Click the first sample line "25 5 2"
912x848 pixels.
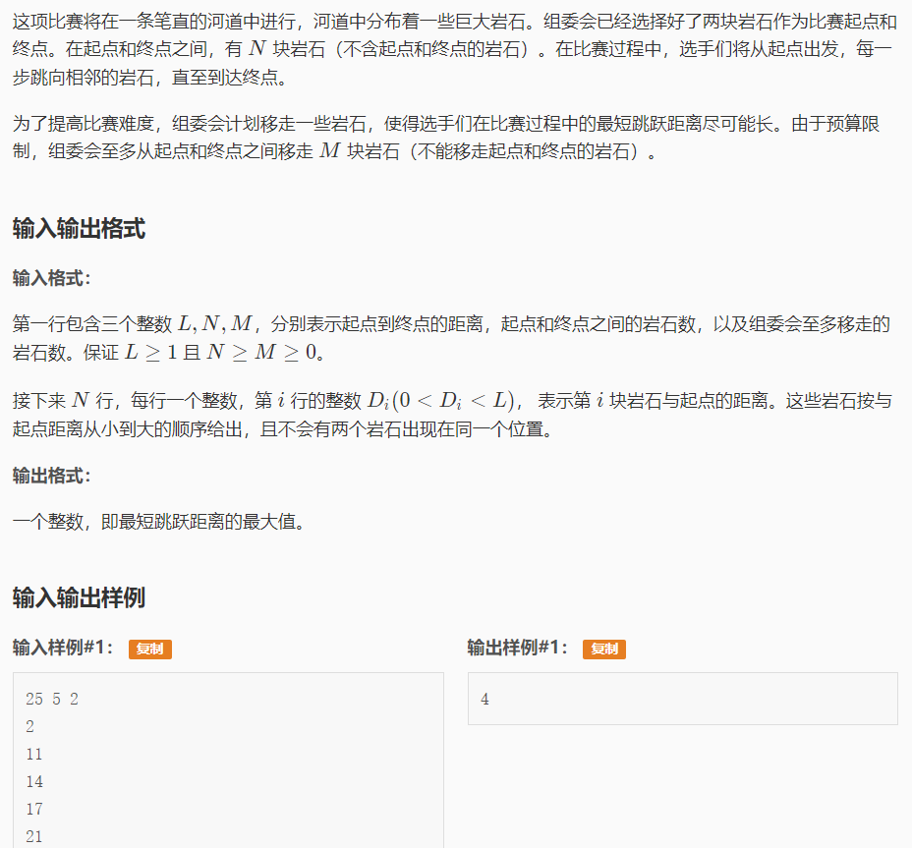(x=52, y=699)
